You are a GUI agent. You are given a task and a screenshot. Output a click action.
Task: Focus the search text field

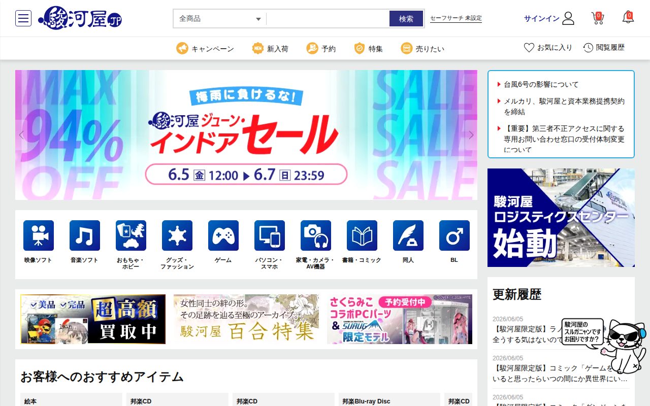pyautogui.click(x=328, y=19)
